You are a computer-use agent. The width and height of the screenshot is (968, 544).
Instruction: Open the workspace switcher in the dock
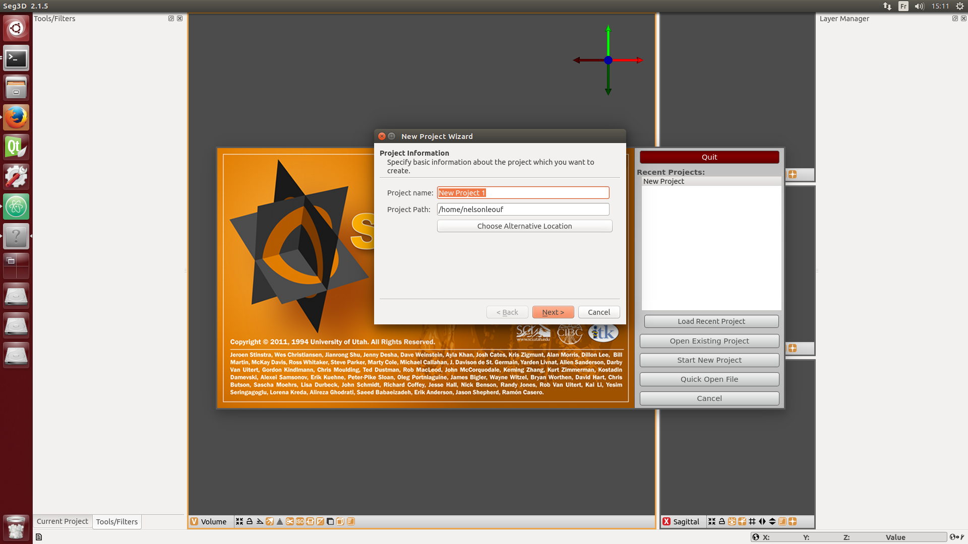click(x=16, y=266)
